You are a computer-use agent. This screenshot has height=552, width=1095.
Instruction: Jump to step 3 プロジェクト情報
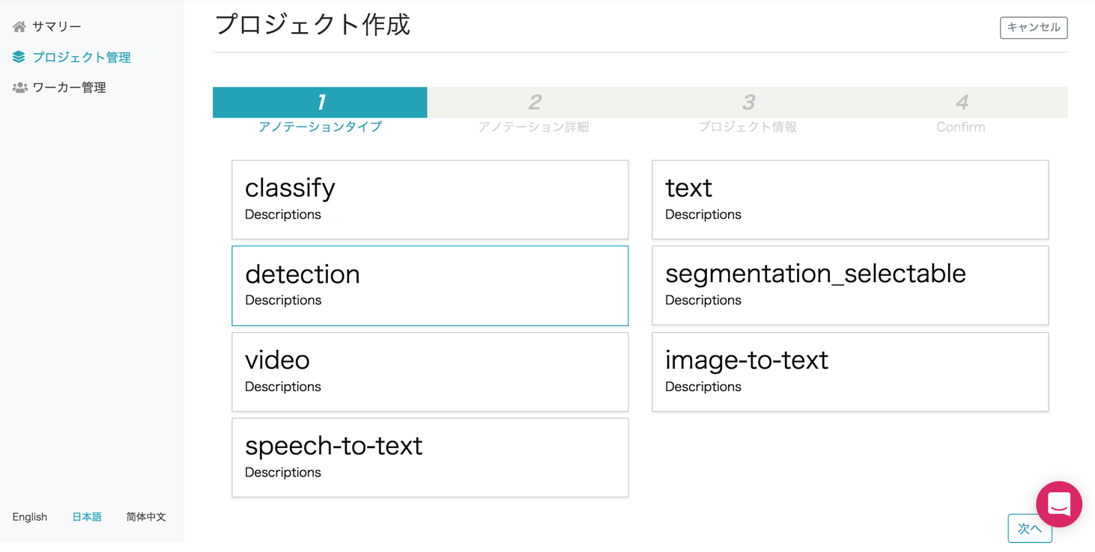pyautogui.click(x=747, y=102)
